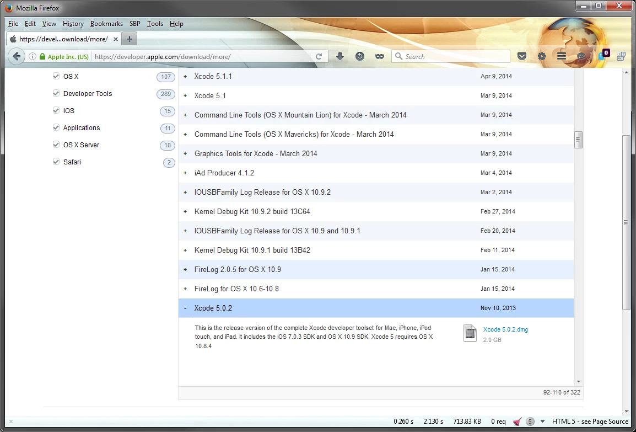Click IOUSBFamily Log Release 10.9 and 10.9.1

277,231
